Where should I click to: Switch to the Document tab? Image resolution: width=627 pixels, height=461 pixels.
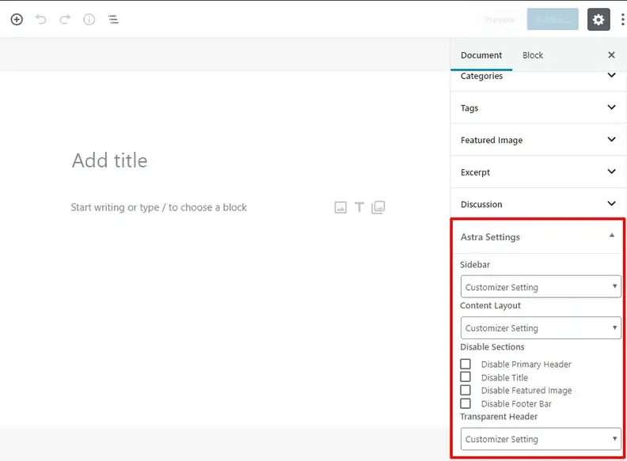(481, 55)
